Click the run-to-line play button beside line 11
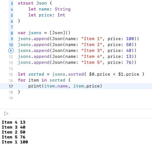This screenshot has width=152, height=149. 11,51
